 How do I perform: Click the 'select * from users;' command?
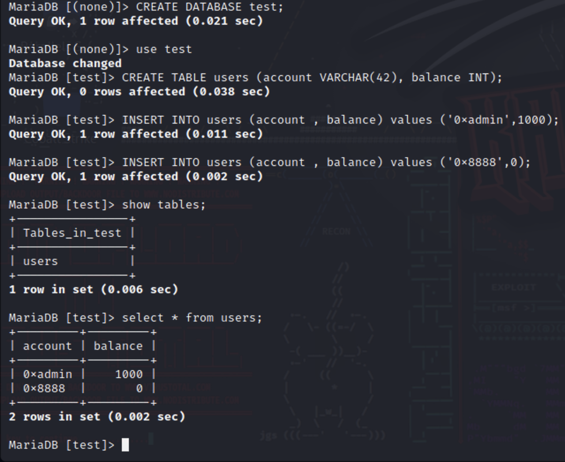[192, 318]
